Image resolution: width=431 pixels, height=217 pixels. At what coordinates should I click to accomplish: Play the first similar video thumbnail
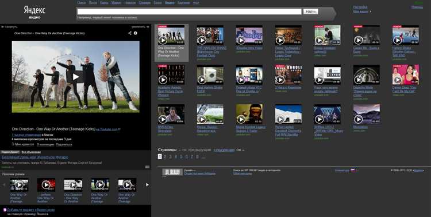point(19,185)
